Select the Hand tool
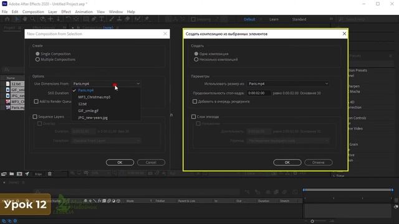 coord(25,19)
